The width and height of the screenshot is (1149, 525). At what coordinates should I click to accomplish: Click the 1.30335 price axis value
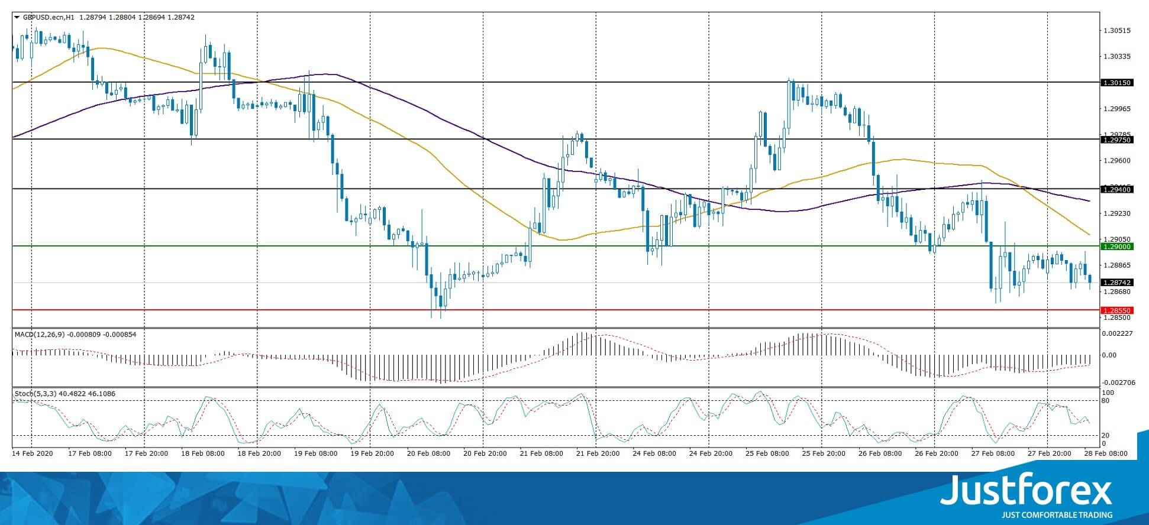1118,57
